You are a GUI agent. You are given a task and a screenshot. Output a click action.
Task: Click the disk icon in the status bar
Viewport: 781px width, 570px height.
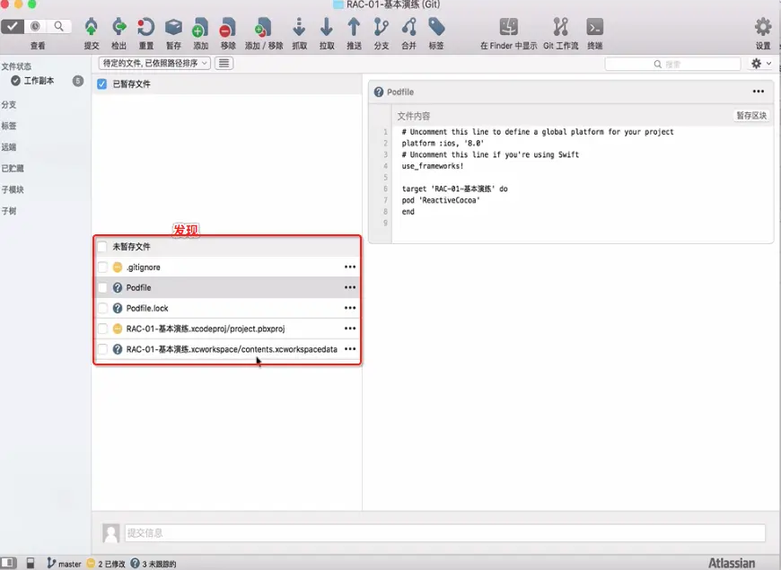click(31, 563)
